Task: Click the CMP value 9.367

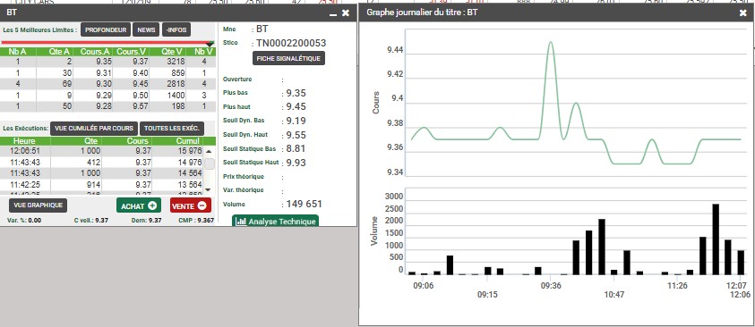Action: (206, 221)
